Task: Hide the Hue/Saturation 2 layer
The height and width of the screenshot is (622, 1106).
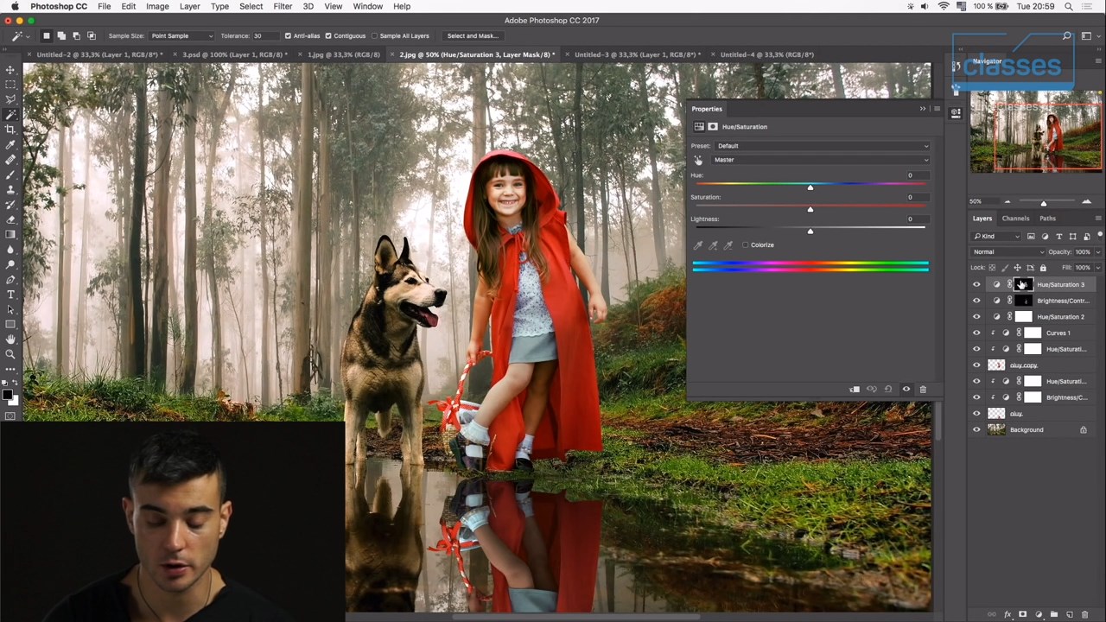Action: pos(976,317)
